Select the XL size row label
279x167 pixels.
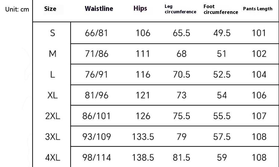pos(52,95)
